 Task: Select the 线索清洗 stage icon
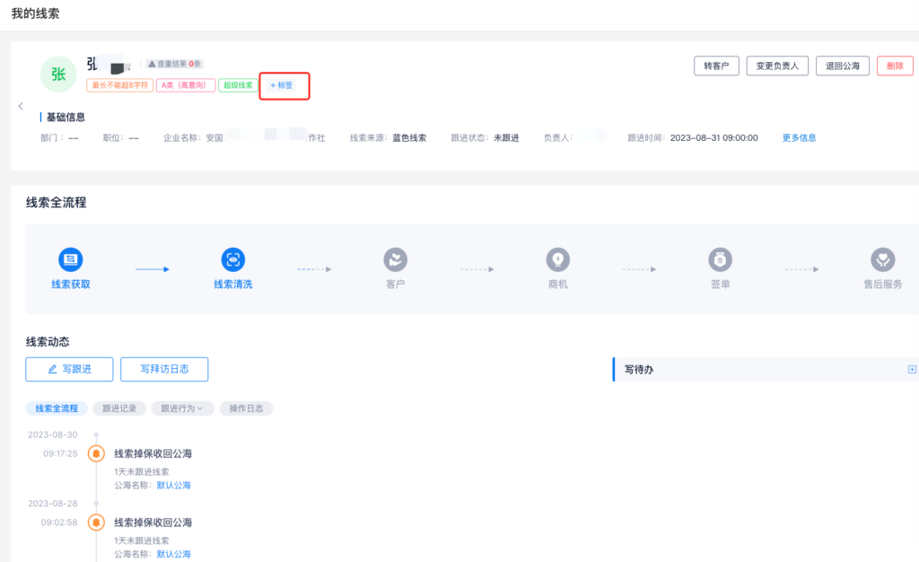point(233,260)
